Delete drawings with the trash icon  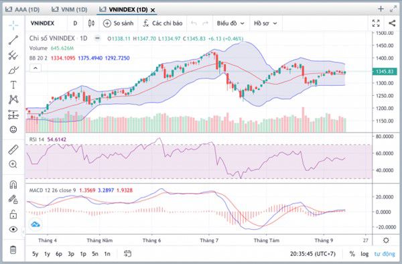click(x=13, y=250)
